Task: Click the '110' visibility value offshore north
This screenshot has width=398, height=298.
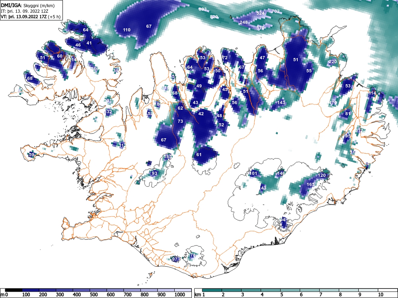Action: pyautogui.click(x=127, y=30)
